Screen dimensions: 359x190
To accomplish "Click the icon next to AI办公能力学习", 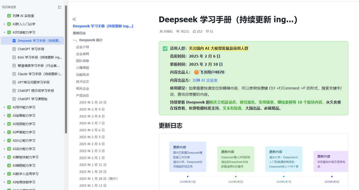I will coord(9,140).
